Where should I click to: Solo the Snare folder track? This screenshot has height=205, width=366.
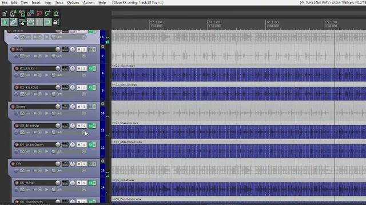[x=84, y=106]
